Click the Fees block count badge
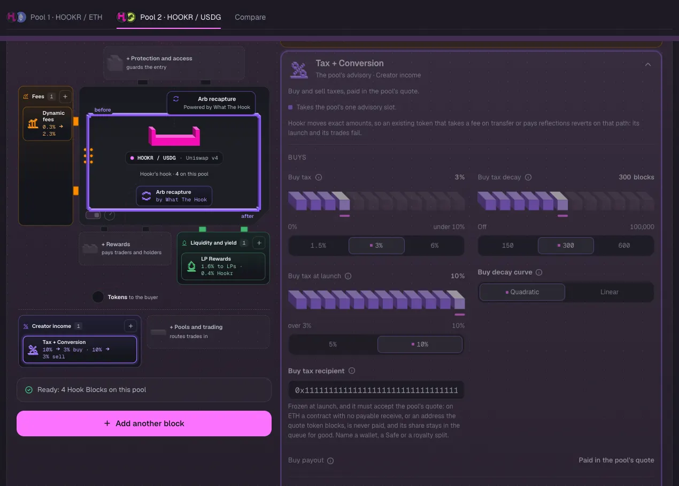Image resolution: width=679 pixels, height=486 pixels. pyautogui.click(x=51, y=97)
